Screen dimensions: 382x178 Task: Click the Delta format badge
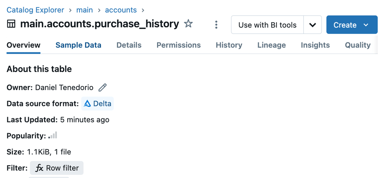[97, 104]
